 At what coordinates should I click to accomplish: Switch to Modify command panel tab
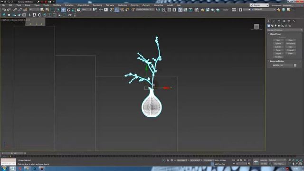click(x=274, y=21)
